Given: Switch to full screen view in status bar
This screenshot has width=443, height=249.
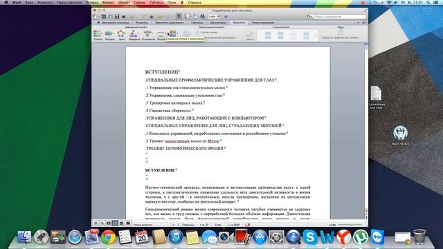Looking at the screenshot, I should (x=128, y=223).
